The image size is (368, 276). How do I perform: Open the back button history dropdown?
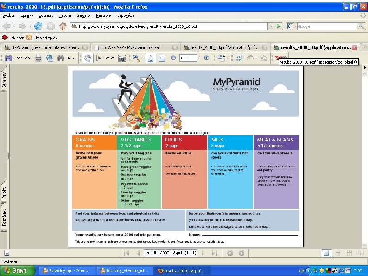[x=14, y=26]
